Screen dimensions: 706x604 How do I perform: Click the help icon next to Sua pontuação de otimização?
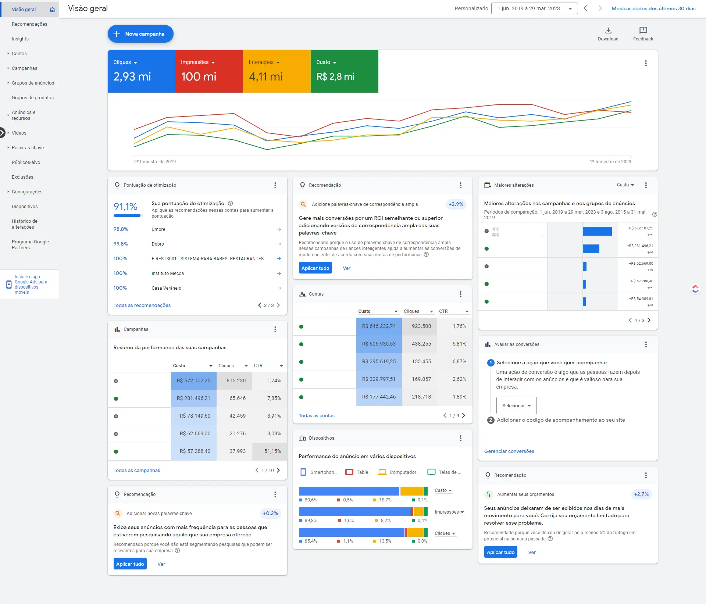[x=231, y=203]
